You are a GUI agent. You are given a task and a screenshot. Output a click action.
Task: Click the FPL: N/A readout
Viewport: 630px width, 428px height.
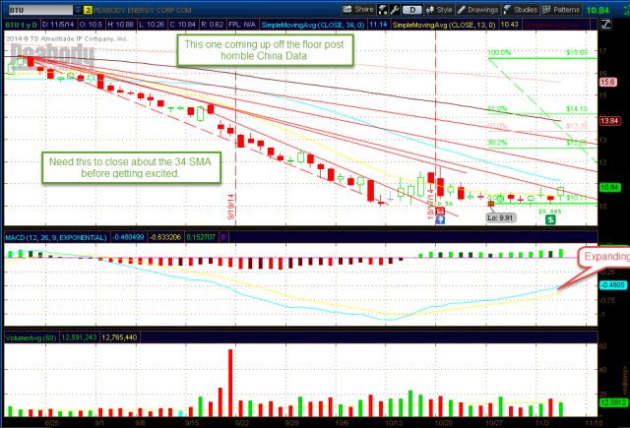[x=242, y=25]
